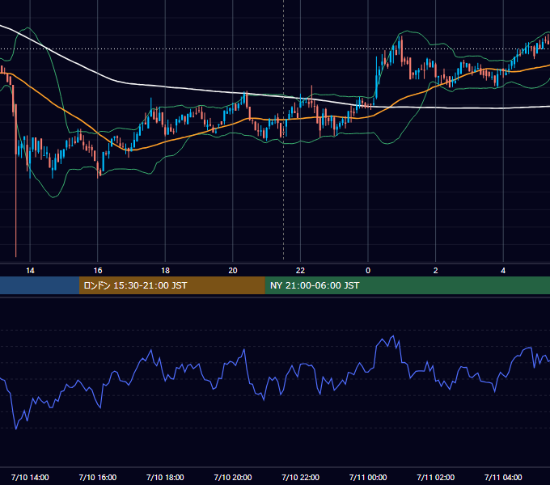Click the long red wick candle near 14
This screenshot has width=550, height=485.
tap(16, 180)
